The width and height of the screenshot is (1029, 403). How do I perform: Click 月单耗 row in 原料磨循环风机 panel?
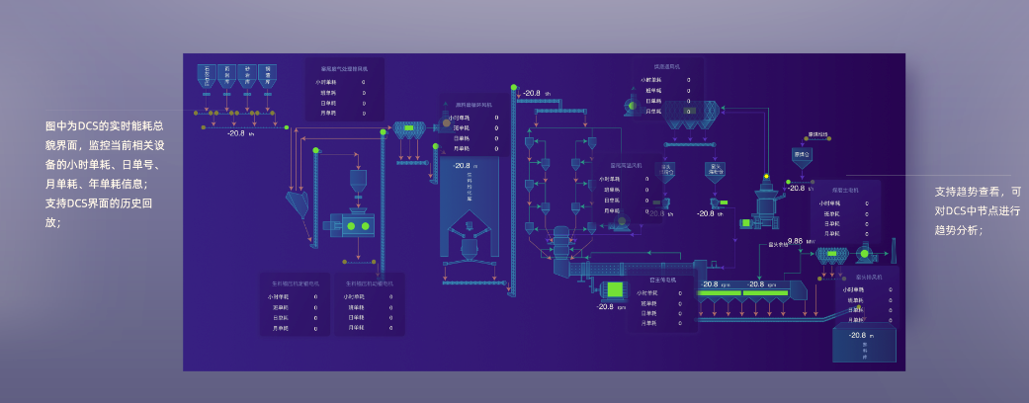(x=476, y=149)
